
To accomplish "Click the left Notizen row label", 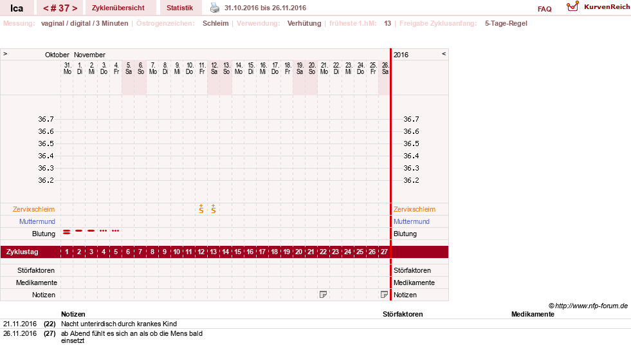I will [x=44, y=295].
